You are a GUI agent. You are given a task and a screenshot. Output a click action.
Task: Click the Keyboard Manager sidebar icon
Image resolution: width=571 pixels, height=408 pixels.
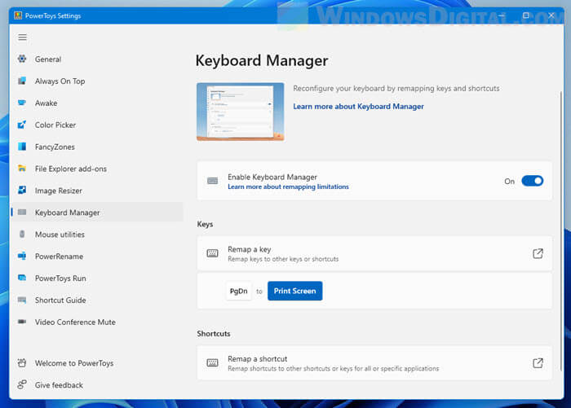22,212
